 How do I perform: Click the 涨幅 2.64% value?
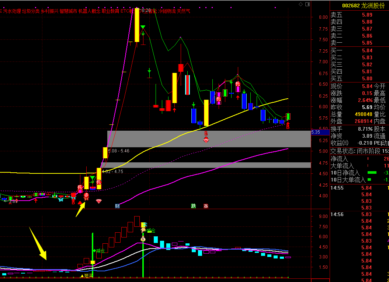point(365,101)
